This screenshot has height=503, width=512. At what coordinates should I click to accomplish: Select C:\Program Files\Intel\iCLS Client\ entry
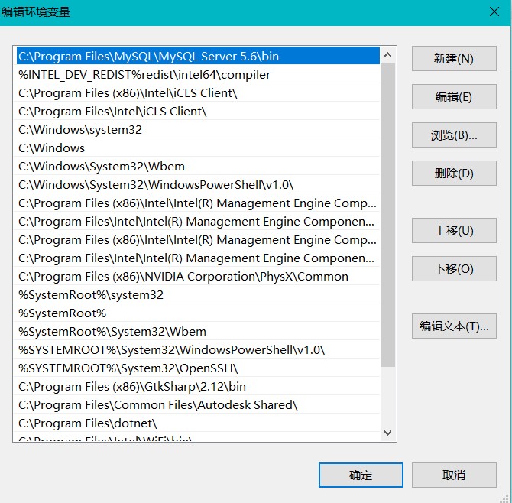(x=198, y=112)
